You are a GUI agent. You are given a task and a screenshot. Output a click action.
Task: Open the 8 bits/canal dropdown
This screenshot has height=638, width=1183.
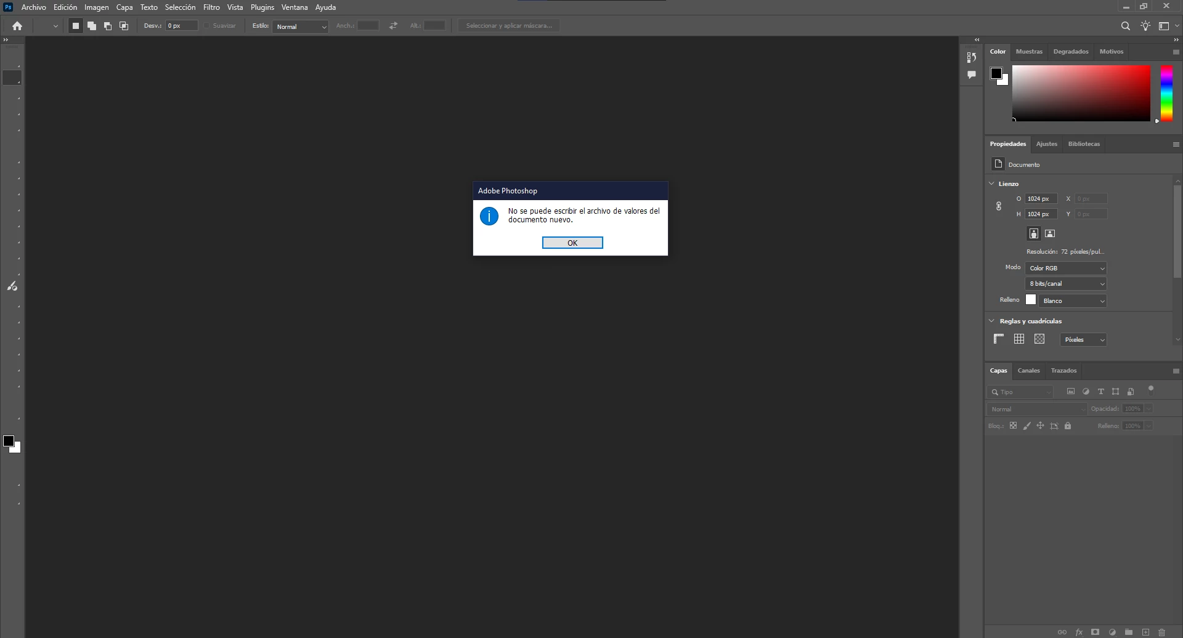(x=1066, y=283)
